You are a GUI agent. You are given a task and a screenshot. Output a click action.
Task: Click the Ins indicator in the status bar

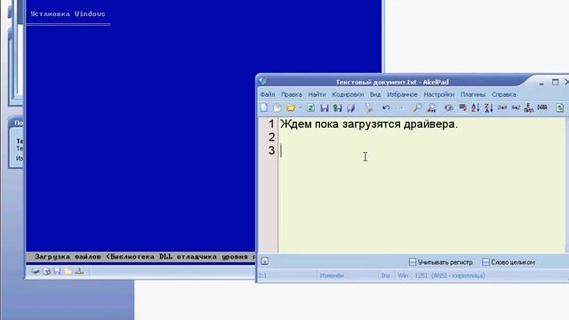pos(385,276)
